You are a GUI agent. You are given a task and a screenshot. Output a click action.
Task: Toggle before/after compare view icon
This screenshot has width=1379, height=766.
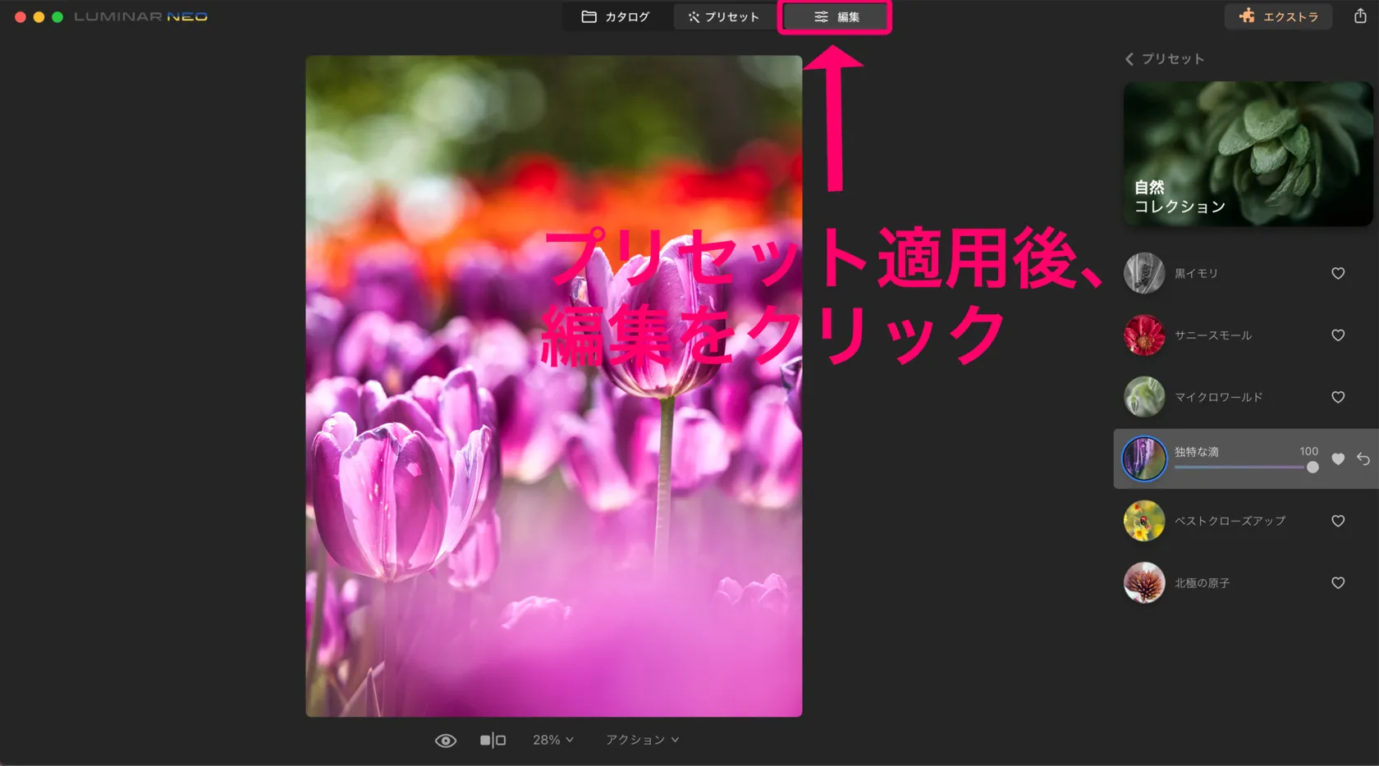(492, 741)
